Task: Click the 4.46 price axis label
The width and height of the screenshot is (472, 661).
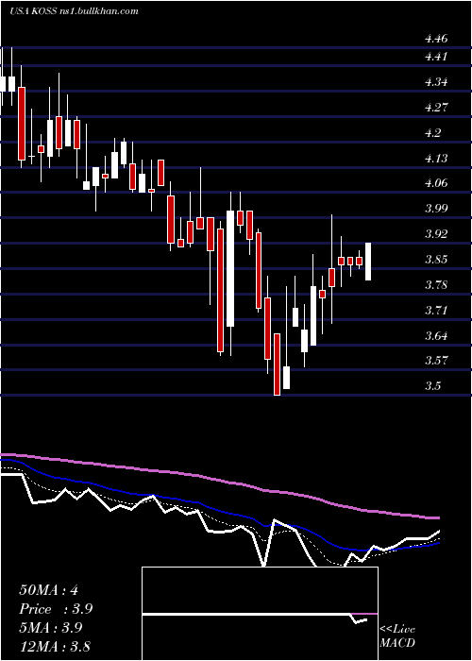Action: (436, 40)
